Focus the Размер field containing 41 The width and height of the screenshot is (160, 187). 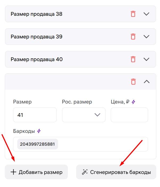35,115
